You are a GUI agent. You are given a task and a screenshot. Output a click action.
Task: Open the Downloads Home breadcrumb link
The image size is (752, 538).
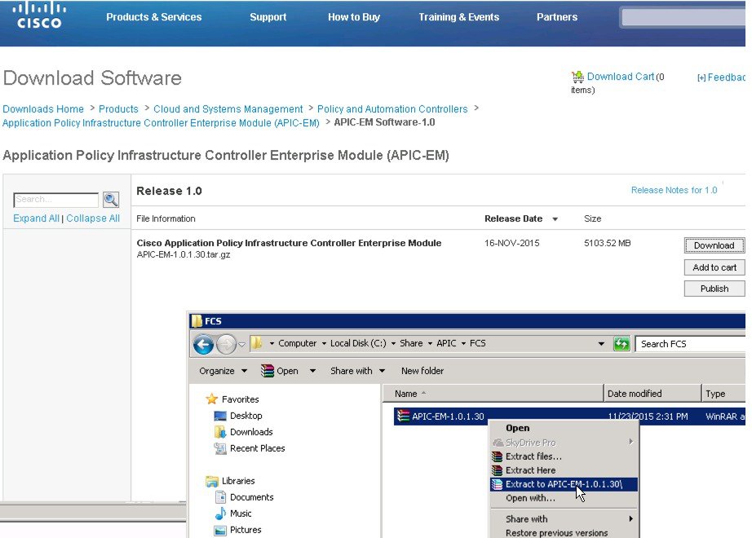point(43,109)
